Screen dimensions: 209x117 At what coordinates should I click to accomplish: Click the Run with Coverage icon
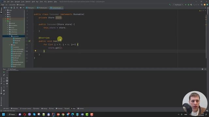[191, 5]
